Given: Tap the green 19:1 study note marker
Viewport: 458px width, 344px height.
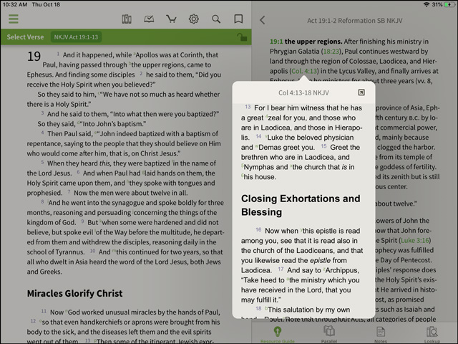Looking at the screenshot, I should [x=276, y=42].
